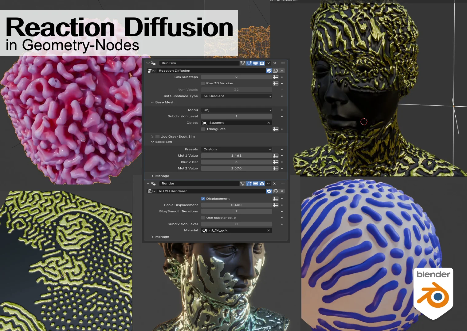Click the Scale Displacement value field

[x=237, y=205]
